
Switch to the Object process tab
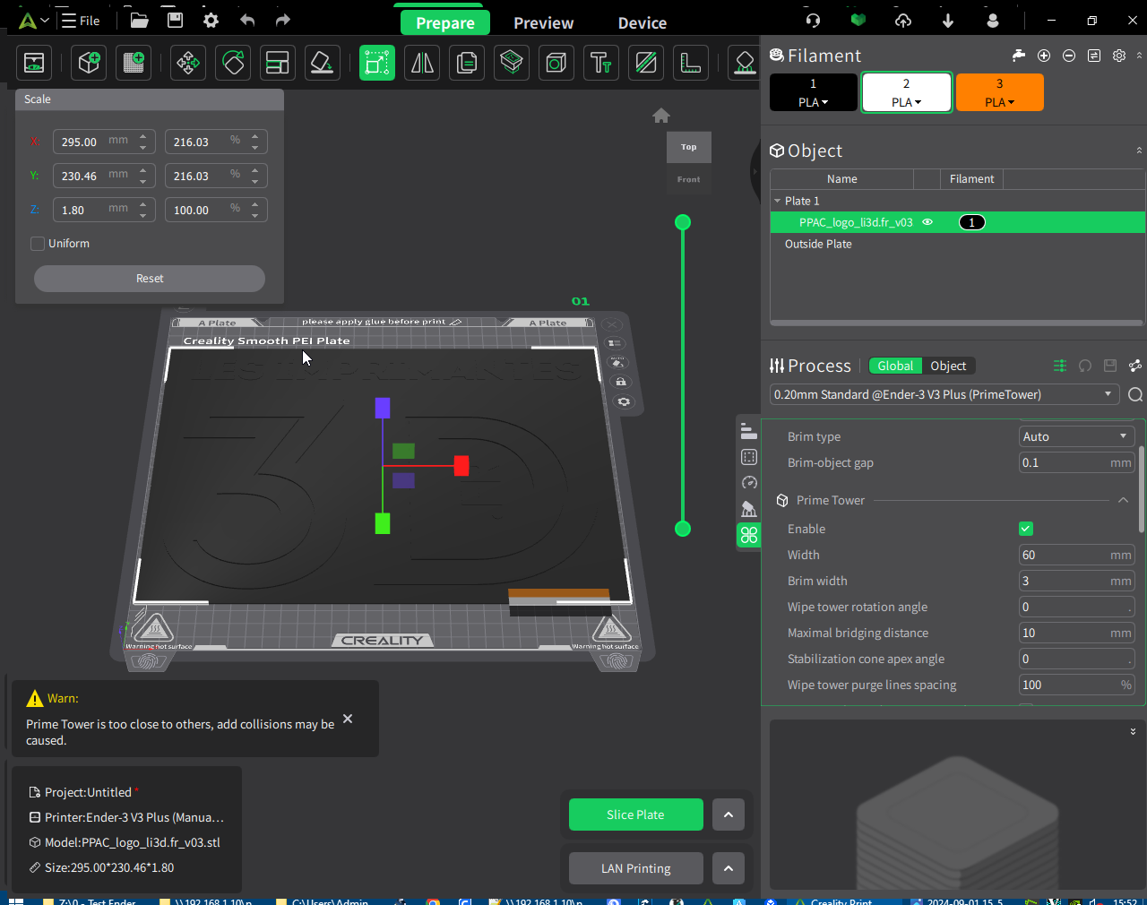948,366
